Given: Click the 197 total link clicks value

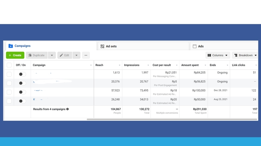Looking at the screenshot, I should (x=255, y=109).
